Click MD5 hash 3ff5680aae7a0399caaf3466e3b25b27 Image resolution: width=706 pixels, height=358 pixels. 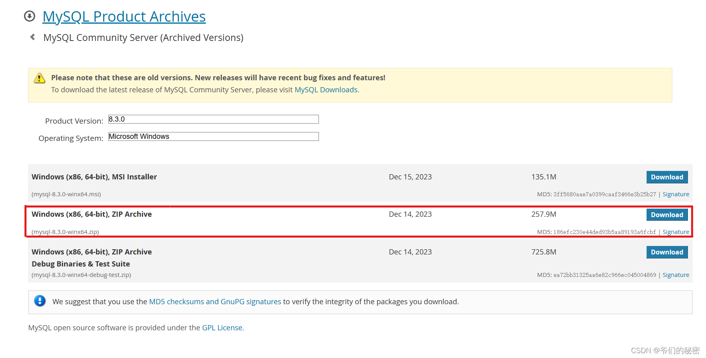coord(605,194)
